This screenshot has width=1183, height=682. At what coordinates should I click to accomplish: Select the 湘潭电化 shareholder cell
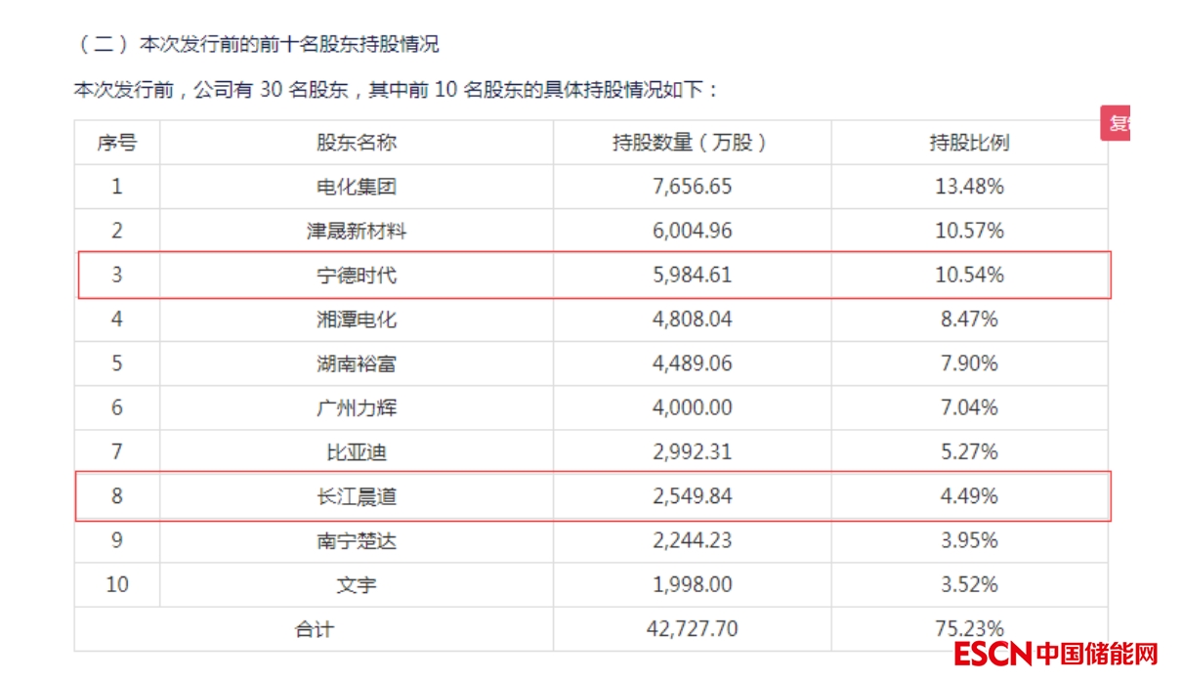pyautogui.click(x=357, y=320)
